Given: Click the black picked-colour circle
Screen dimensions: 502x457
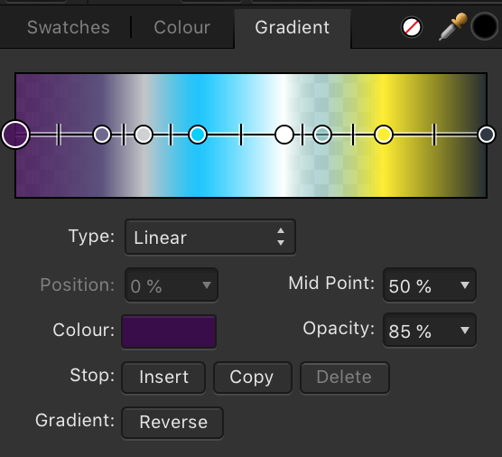Looking at the screenshot, I should coord(485,26).
